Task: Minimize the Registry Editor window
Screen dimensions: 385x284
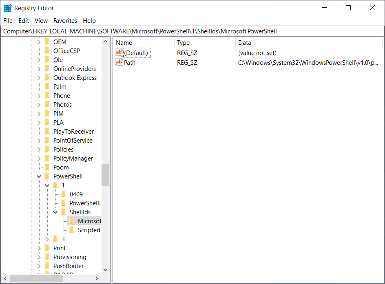Action: [325, 8]
